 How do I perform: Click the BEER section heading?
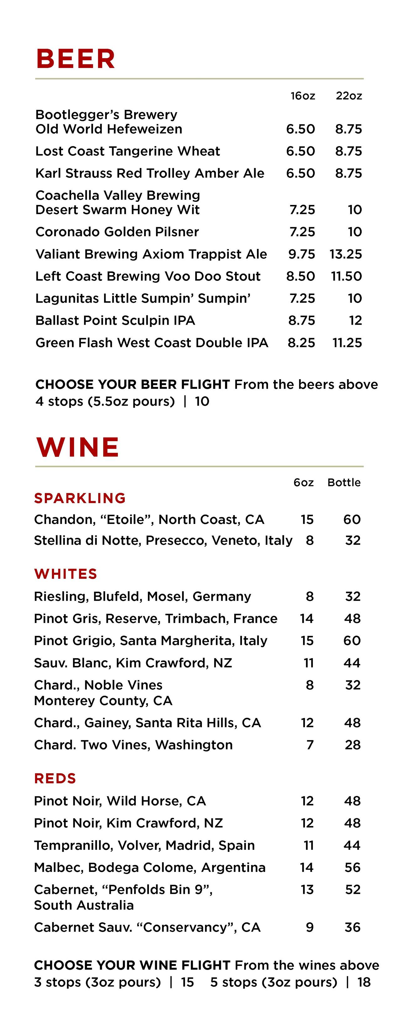76,59
